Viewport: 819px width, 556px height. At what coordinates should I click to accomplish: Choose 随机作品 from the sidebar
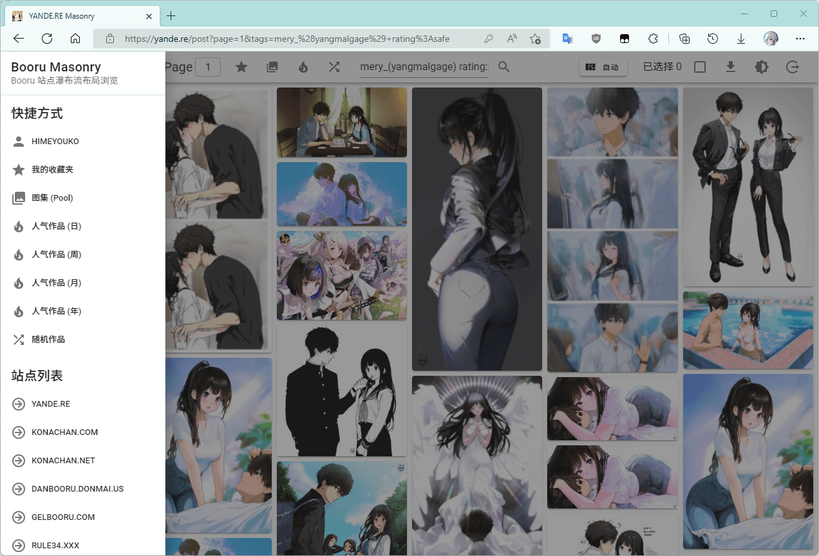48,340
